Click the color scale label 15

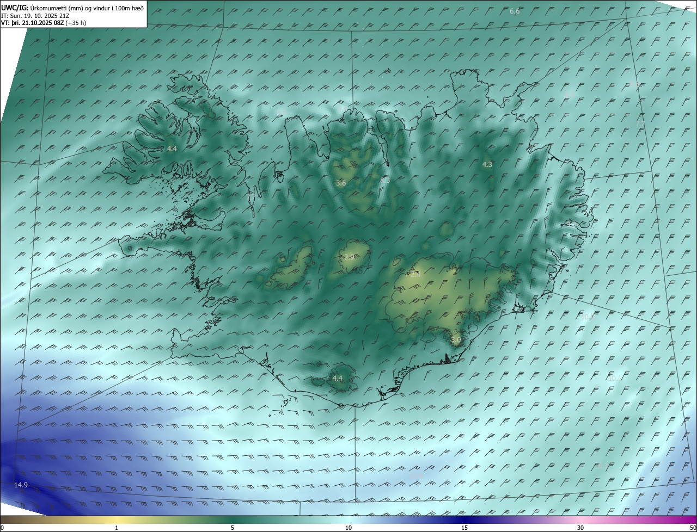pyautogui.click(x=464, y=528)
